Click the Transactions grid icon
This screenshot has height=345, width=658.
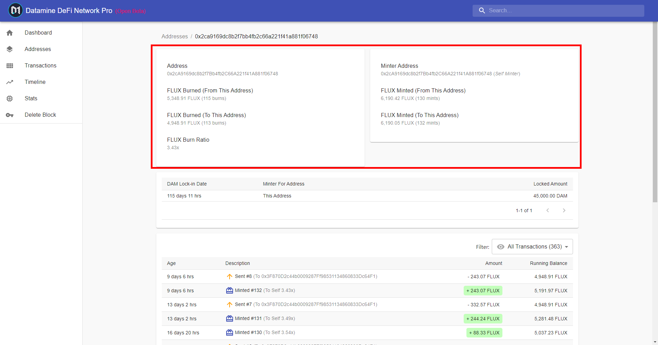click(10, 66)
